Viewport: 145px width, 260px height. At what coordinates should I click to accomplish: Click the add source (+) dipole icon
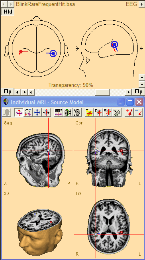[x=129, y=112]
